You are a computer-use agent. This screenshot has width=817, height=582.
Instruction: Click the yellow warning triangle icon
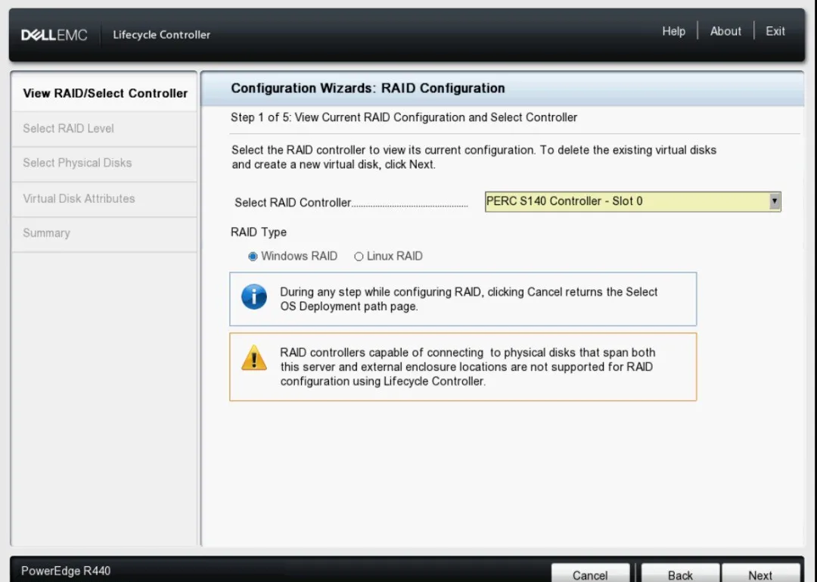coord(254,358)
